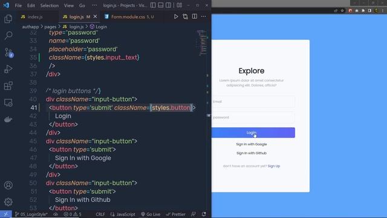The width and height of the screenshot is (387, 218).
Task: Switch to the Form.module.css tab
Action: [128, 17]
